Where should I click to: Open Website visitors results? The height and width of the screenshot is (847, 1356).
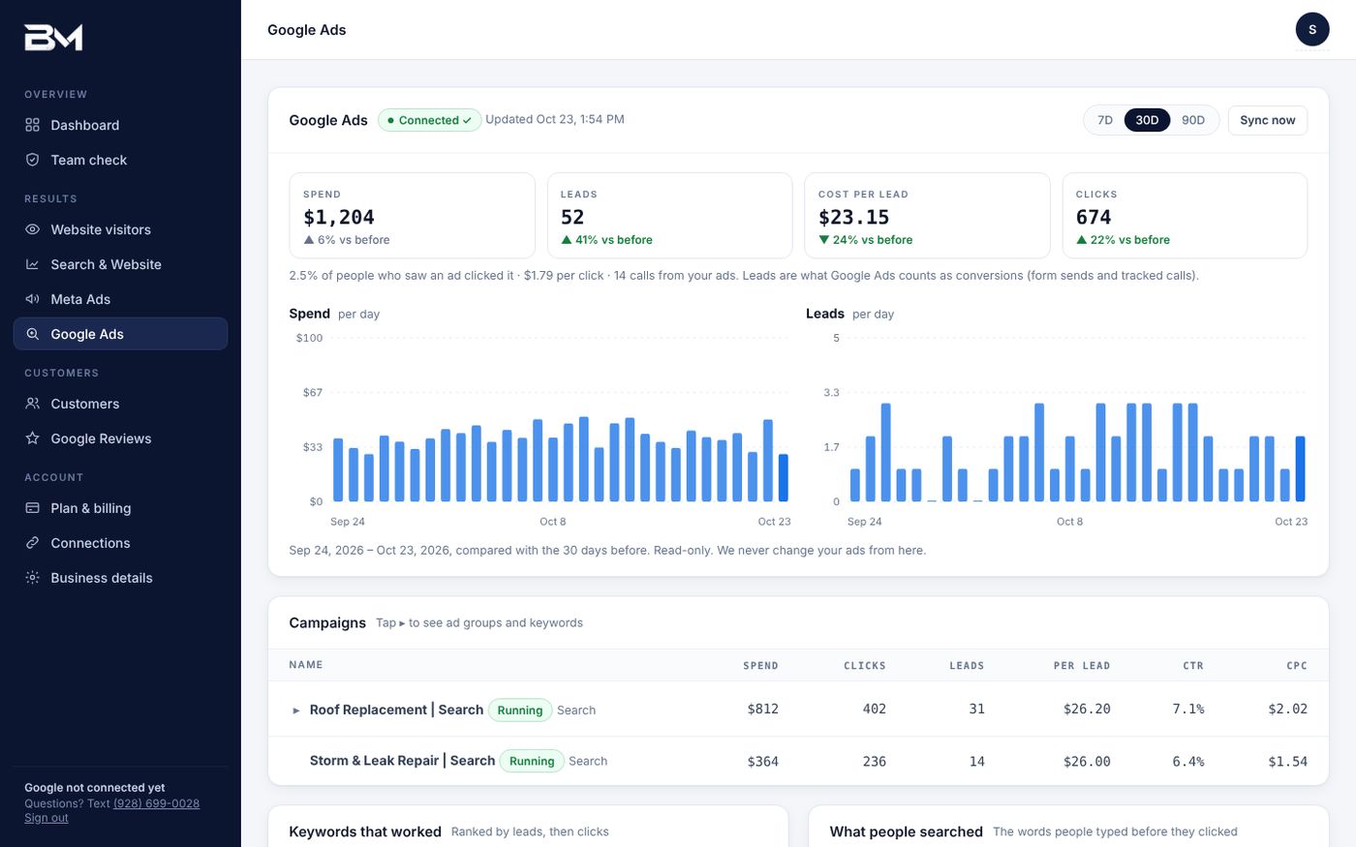pyautogui.click(x=120, y=229)
